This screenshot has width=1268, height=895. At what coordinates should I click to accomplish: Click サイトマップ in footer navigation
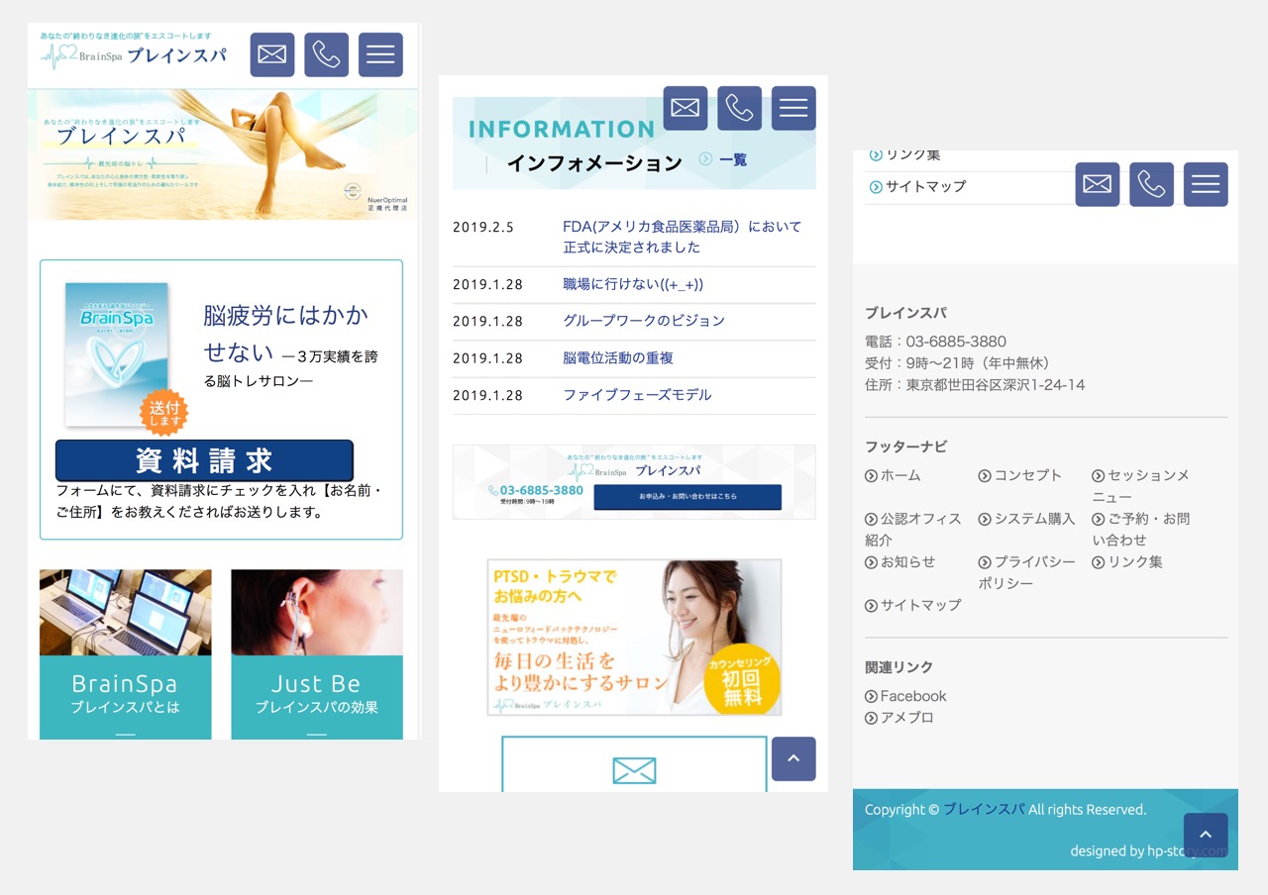point(913,605)
